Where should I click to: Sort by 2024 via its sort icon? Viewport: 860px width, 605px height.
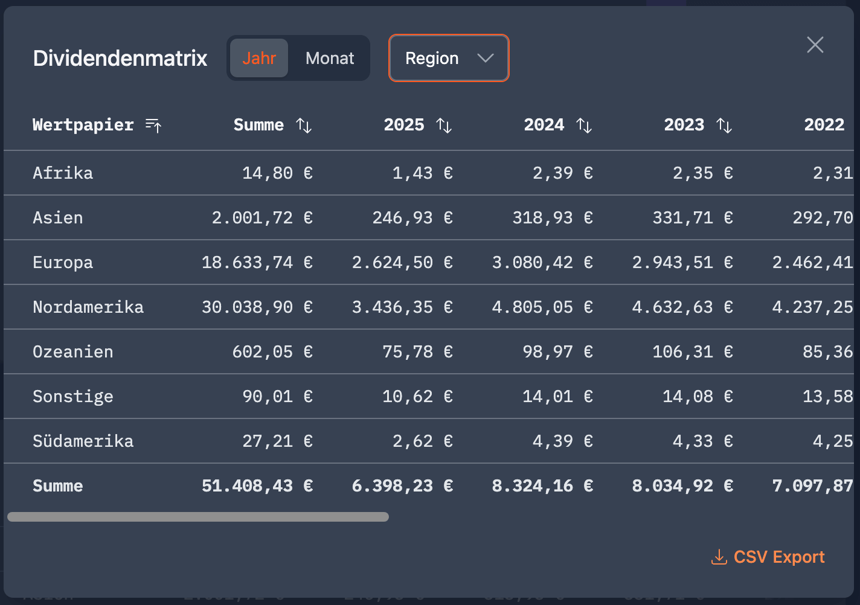(x=585, y=125)
